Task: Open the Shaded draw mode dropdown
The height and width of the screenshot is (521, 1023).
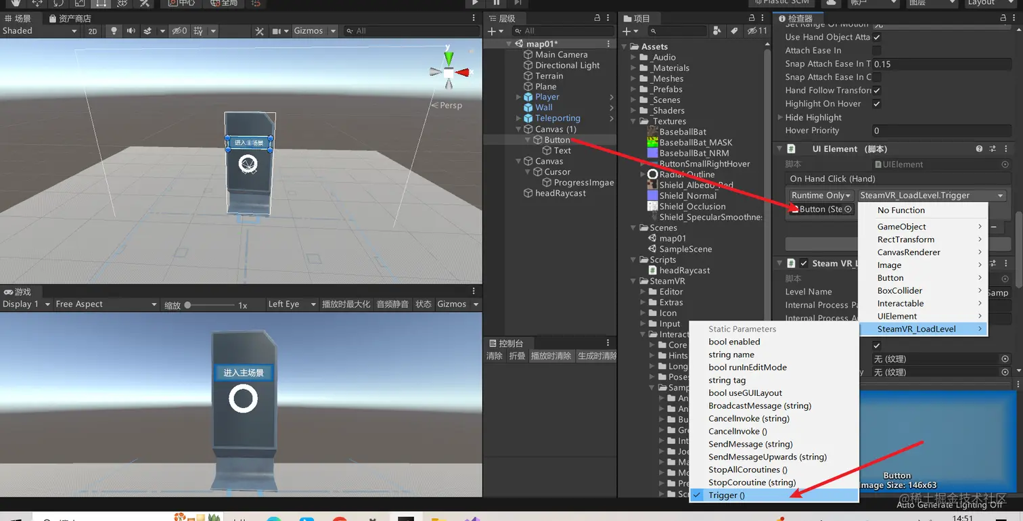Action: [40, 31]
